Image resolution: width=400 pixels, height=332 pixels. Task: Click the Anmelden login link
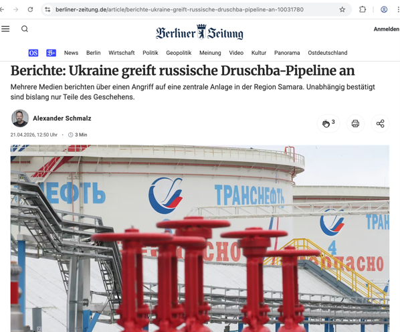click(386, 29)
